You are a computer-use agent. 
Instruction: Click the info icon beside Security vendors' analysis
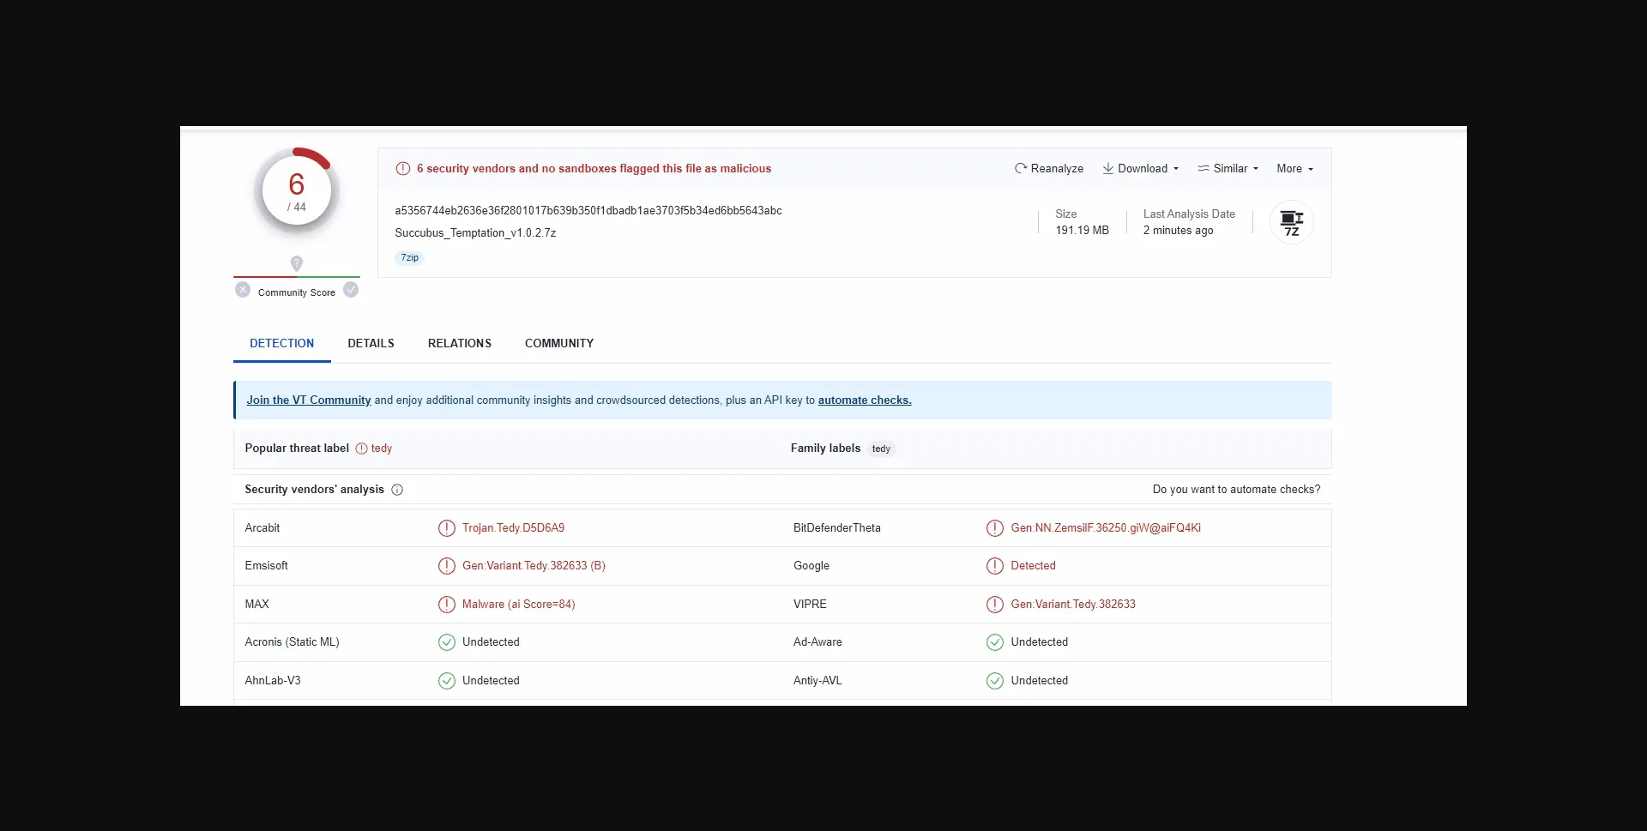pos(397,490)
